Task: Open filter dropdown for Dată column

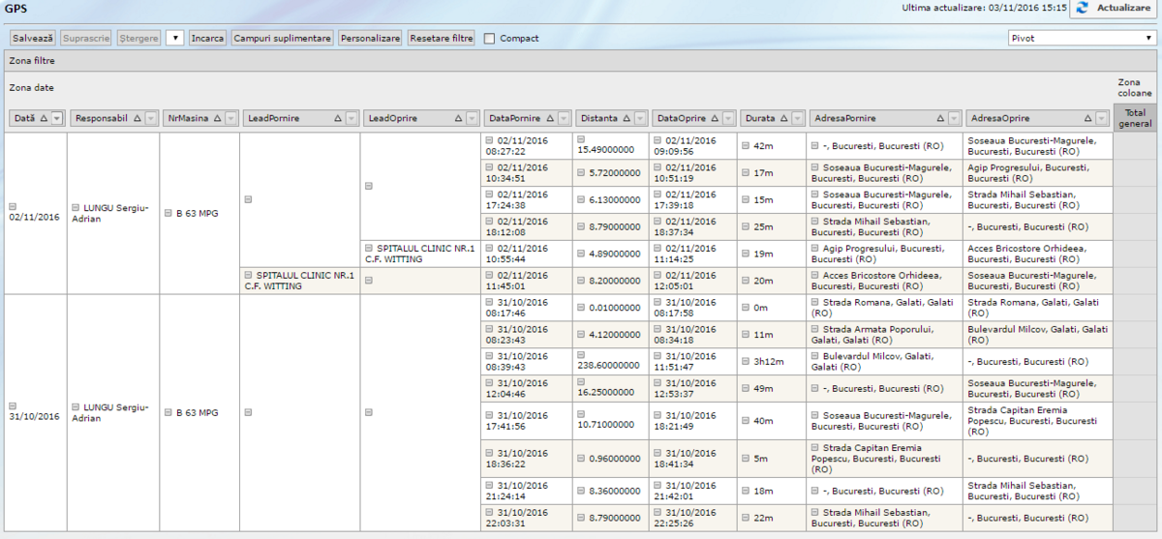Action: (x=56, y=118)
